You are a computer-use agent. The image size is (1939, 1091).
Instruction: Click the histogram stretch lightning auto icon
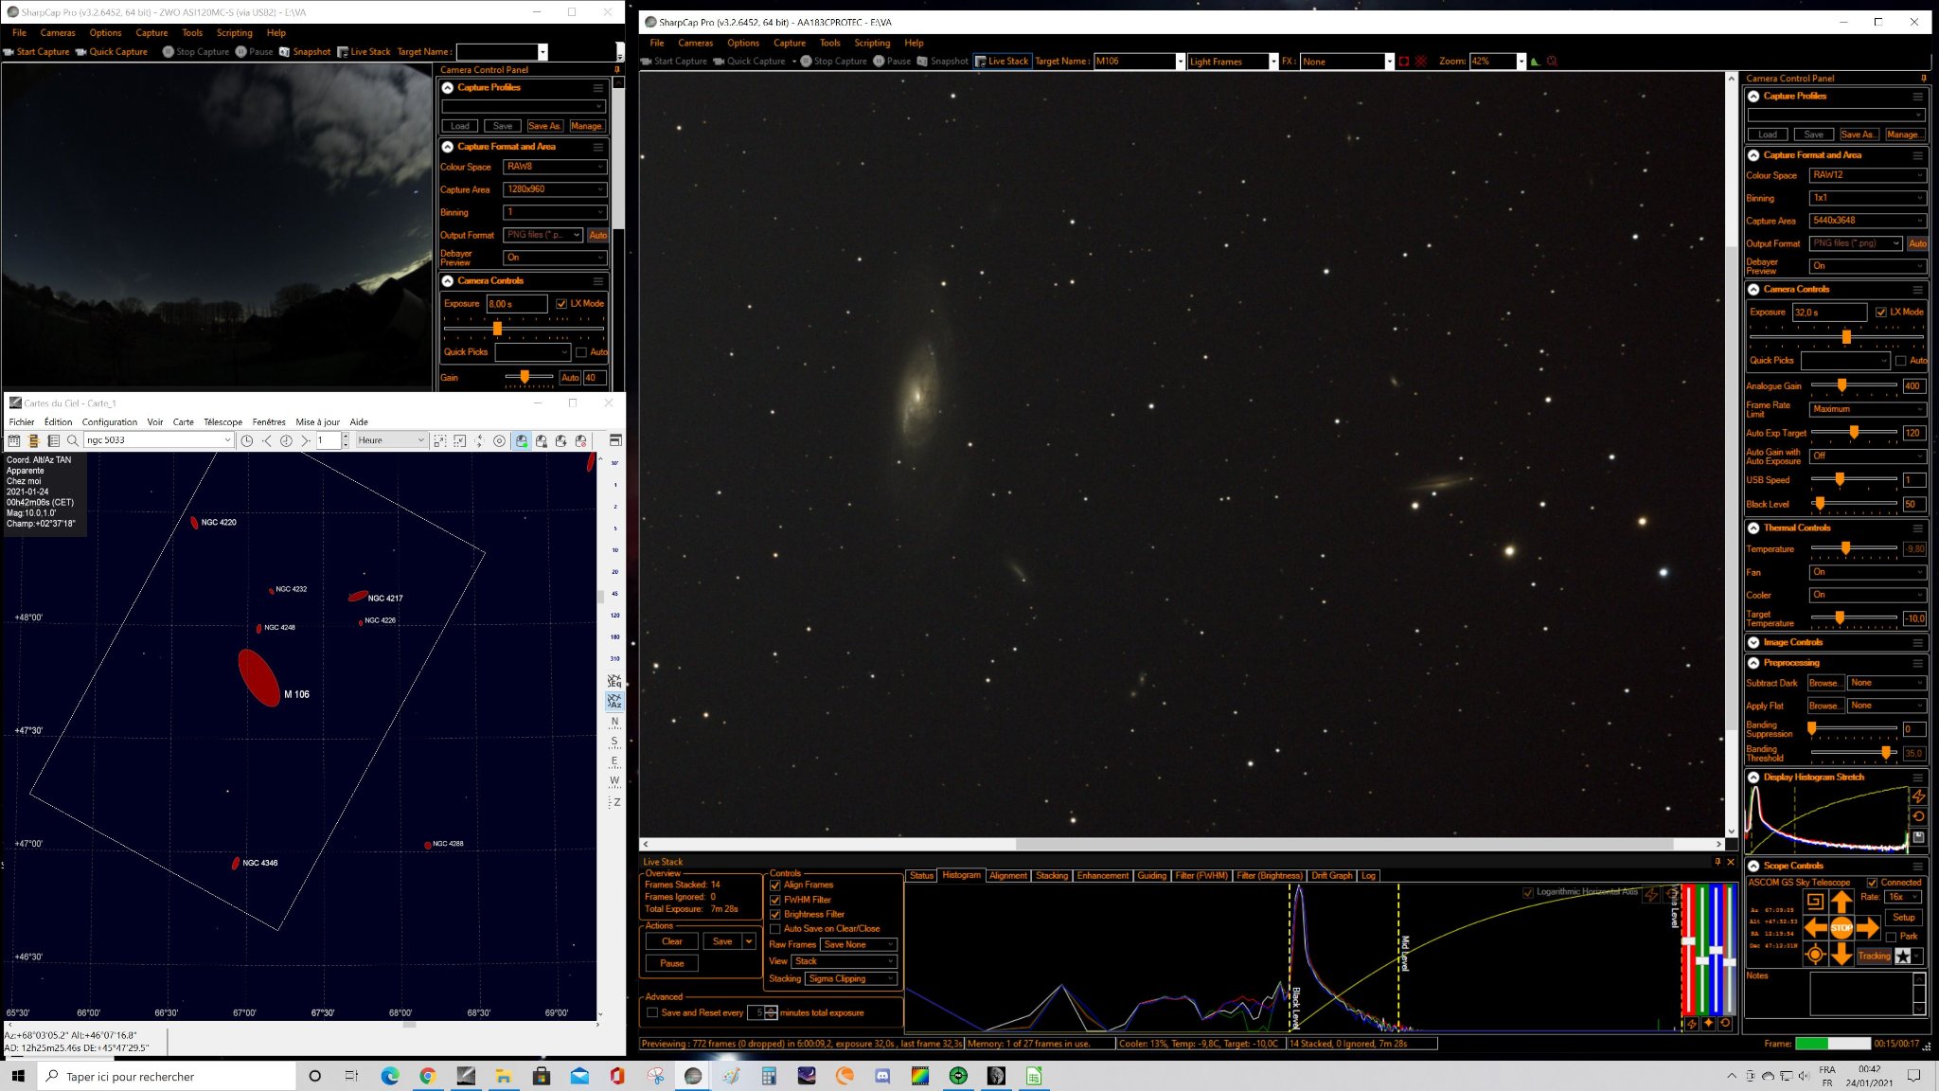1918,796
